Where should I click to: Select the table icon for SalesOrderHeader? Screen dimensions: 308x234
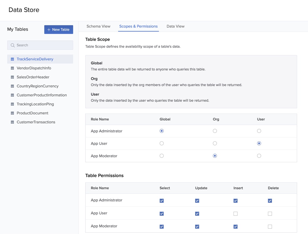[12, 77]
